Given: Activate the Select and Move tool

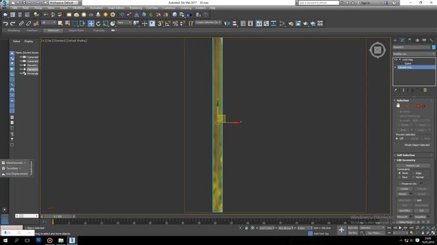Looking at the screenshot, I should (91, 24).
